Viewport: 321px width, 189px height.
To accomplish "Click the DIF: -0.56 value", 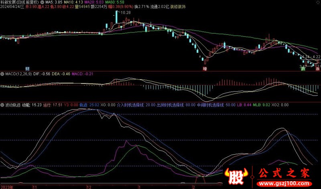I will click(42, 74).
